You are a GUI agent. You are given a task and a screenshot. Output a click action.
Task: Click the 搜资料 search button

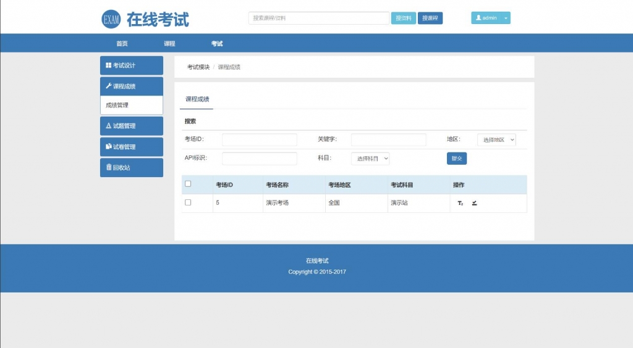click(x=403, y=19)
